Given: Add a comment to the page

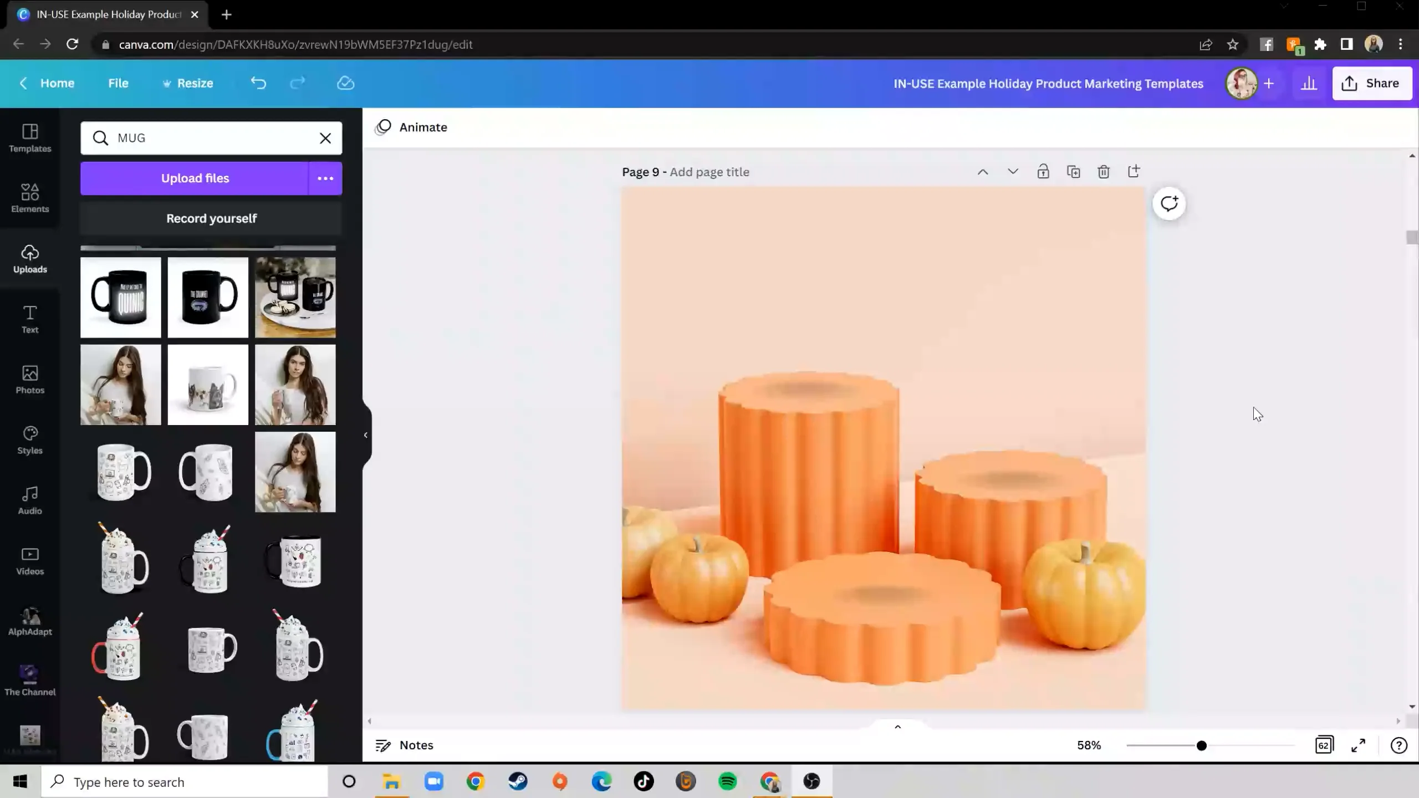Looking at the screenshot, I should coord(1169,203).
